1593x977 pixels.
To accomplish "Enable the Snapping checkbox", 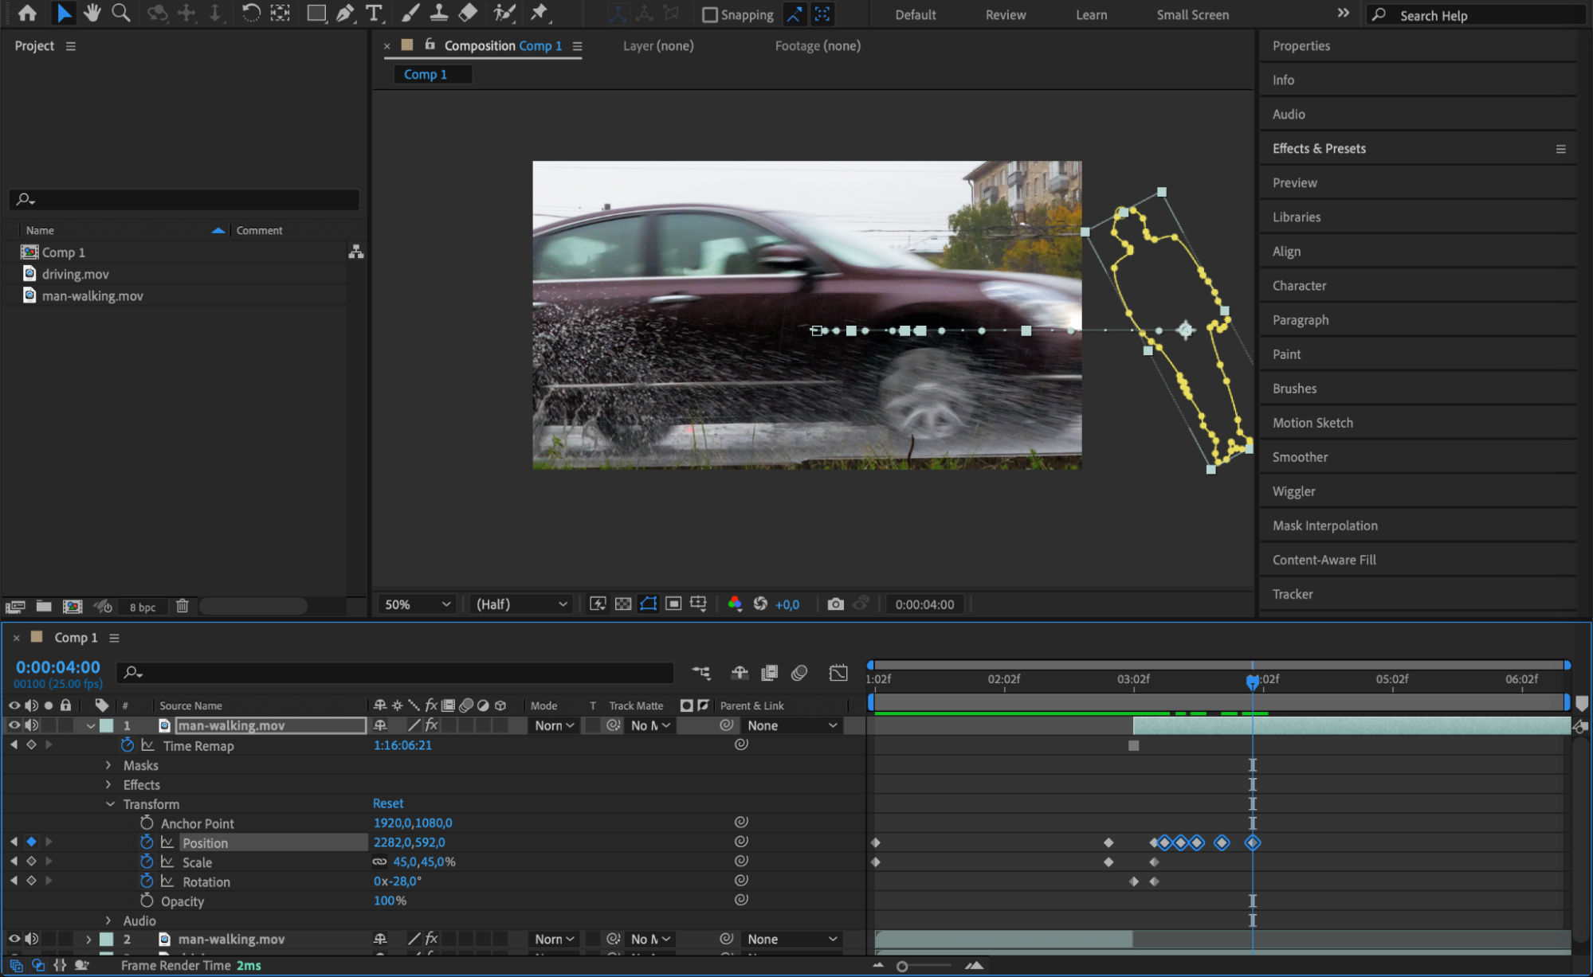I will click(x=710, y=14).
